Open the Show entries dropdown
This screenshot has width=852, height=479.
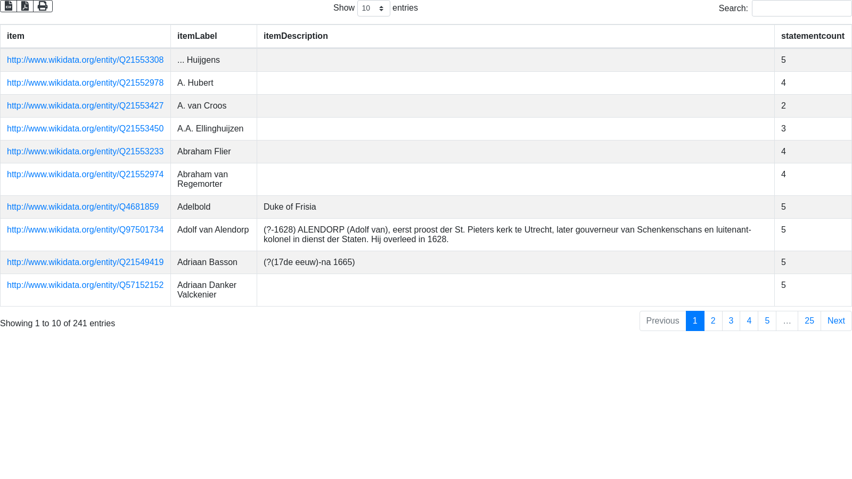click(373, 8)
